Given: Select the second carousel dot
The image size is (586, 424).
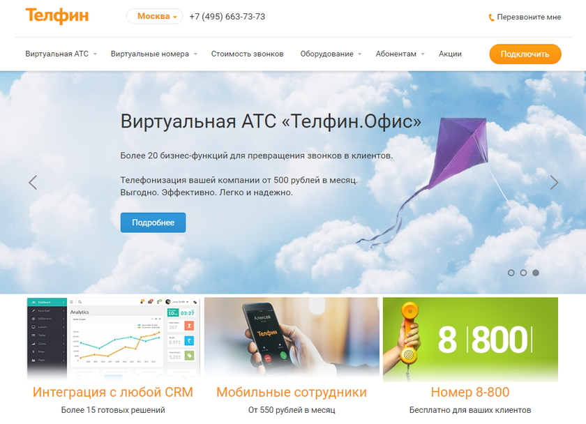Looking at the screenshot, I should [x=523, y=273].
